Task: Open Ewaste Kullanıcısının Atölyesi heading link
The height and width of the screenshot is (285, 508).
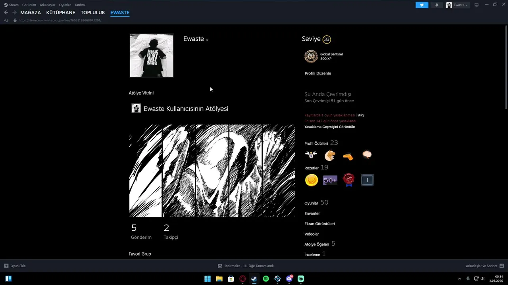Action: click(x=186, y=108)
